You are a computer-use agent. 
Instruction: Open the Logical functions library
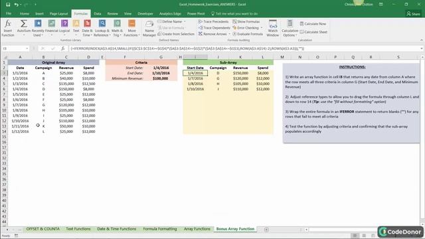click(64, 28)
